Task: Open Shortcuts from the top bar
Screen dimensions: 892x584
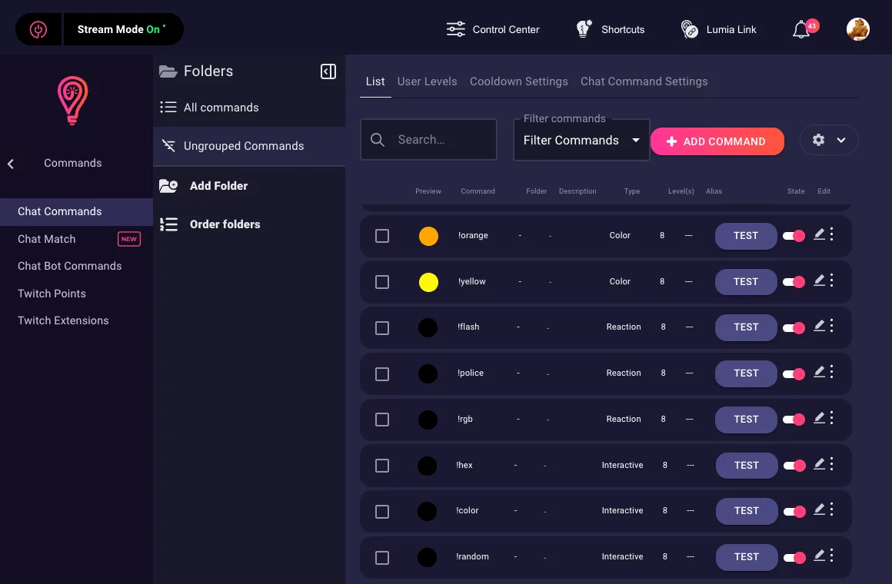Action: coord(611,29)
